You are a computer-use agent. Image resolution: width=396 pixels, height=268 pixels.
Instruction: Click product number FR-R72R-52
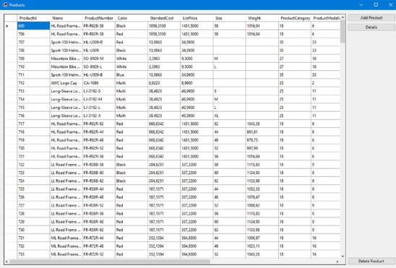pos(99,254)
